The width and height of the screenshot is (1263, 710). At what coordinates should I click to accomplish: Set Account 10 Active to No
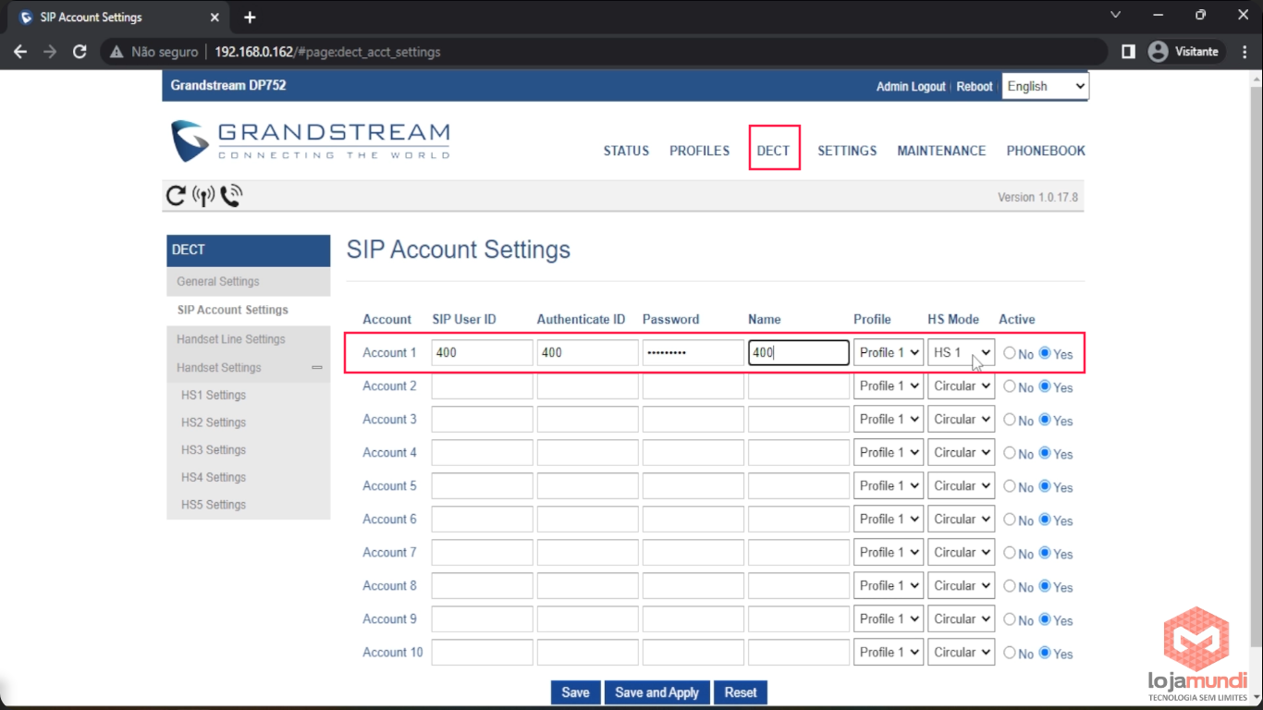pos(1010,653)
